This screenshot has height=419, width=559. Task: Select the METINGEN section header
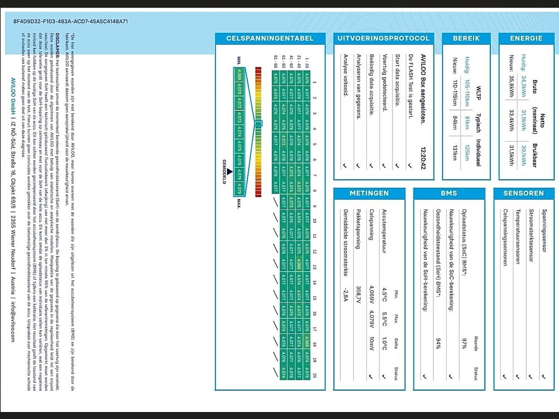pos(369,193)
